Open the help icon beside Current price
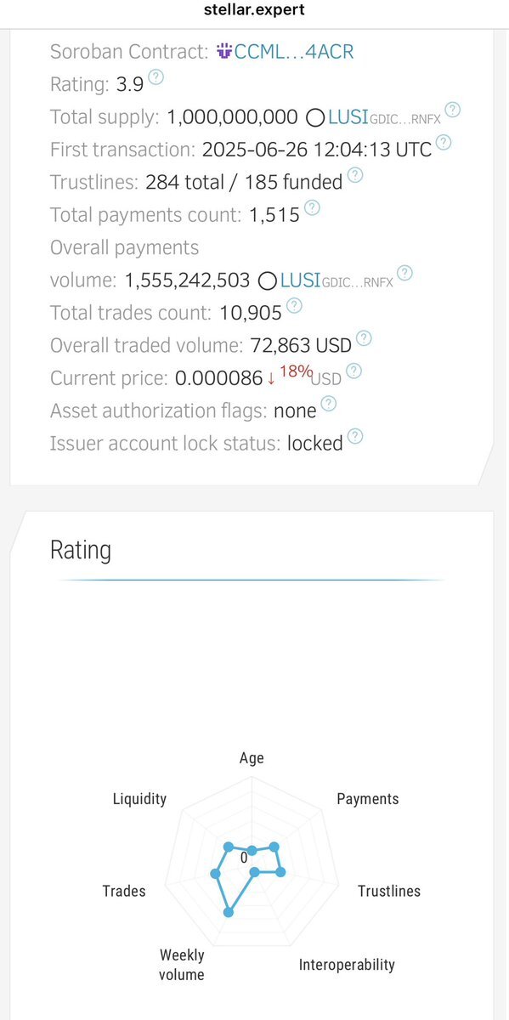Viewport: 509px width, 1020px height. pos(353,371)
